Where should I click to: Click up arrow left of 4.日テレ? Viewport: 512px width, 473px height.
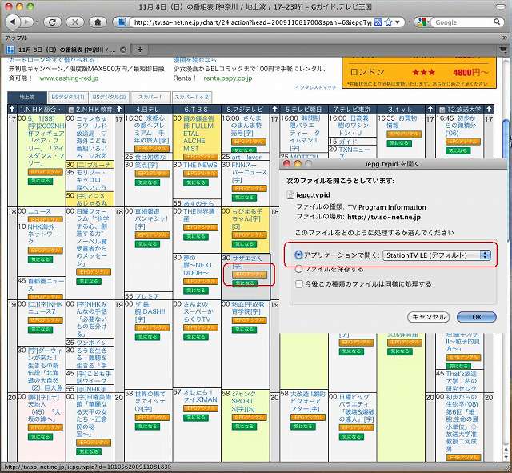pos(119,109)
